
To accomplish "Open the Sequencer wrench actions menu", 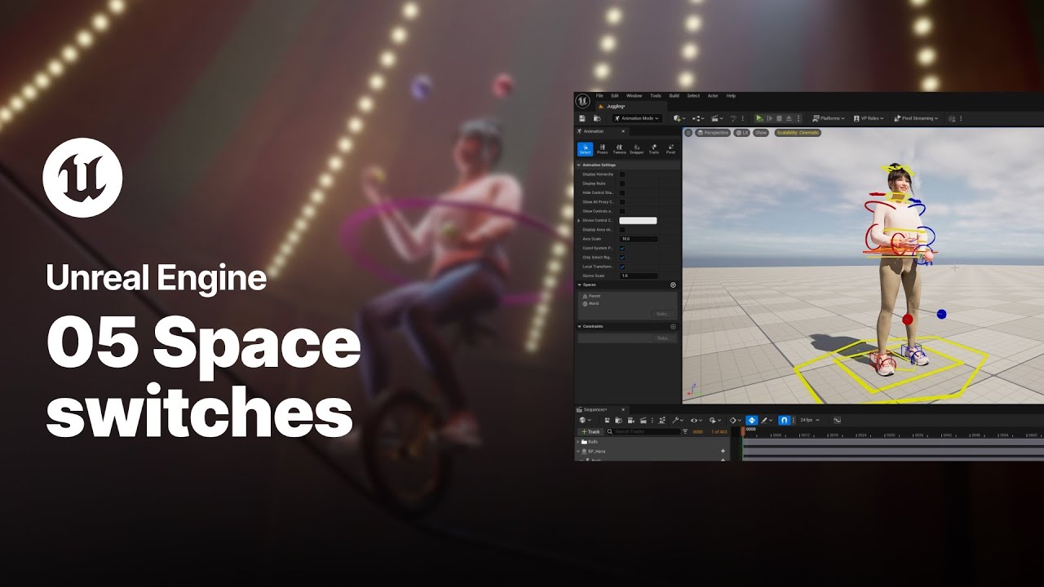I will [678, 421].
